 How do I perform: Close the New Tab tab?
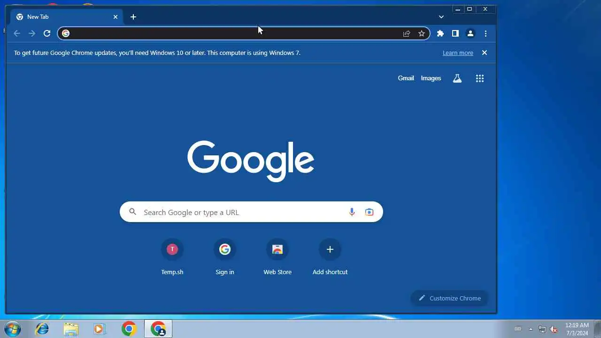(x=116, y=17)
